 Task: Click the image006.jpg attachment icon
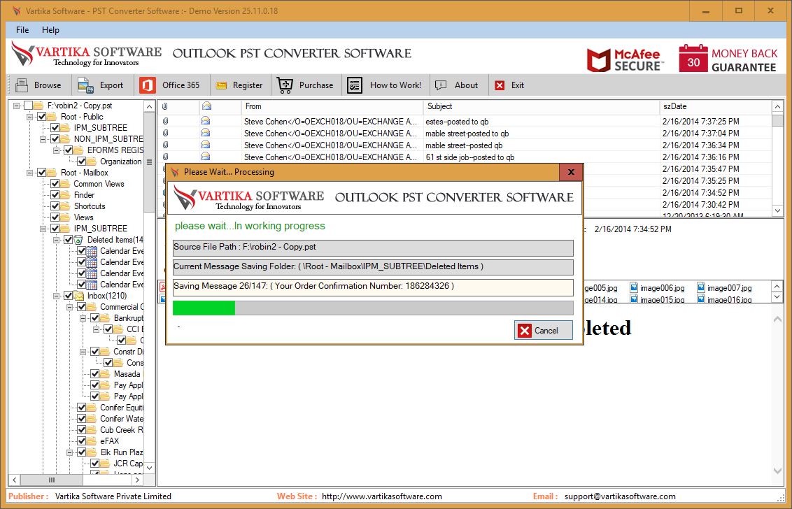[634, 288]
